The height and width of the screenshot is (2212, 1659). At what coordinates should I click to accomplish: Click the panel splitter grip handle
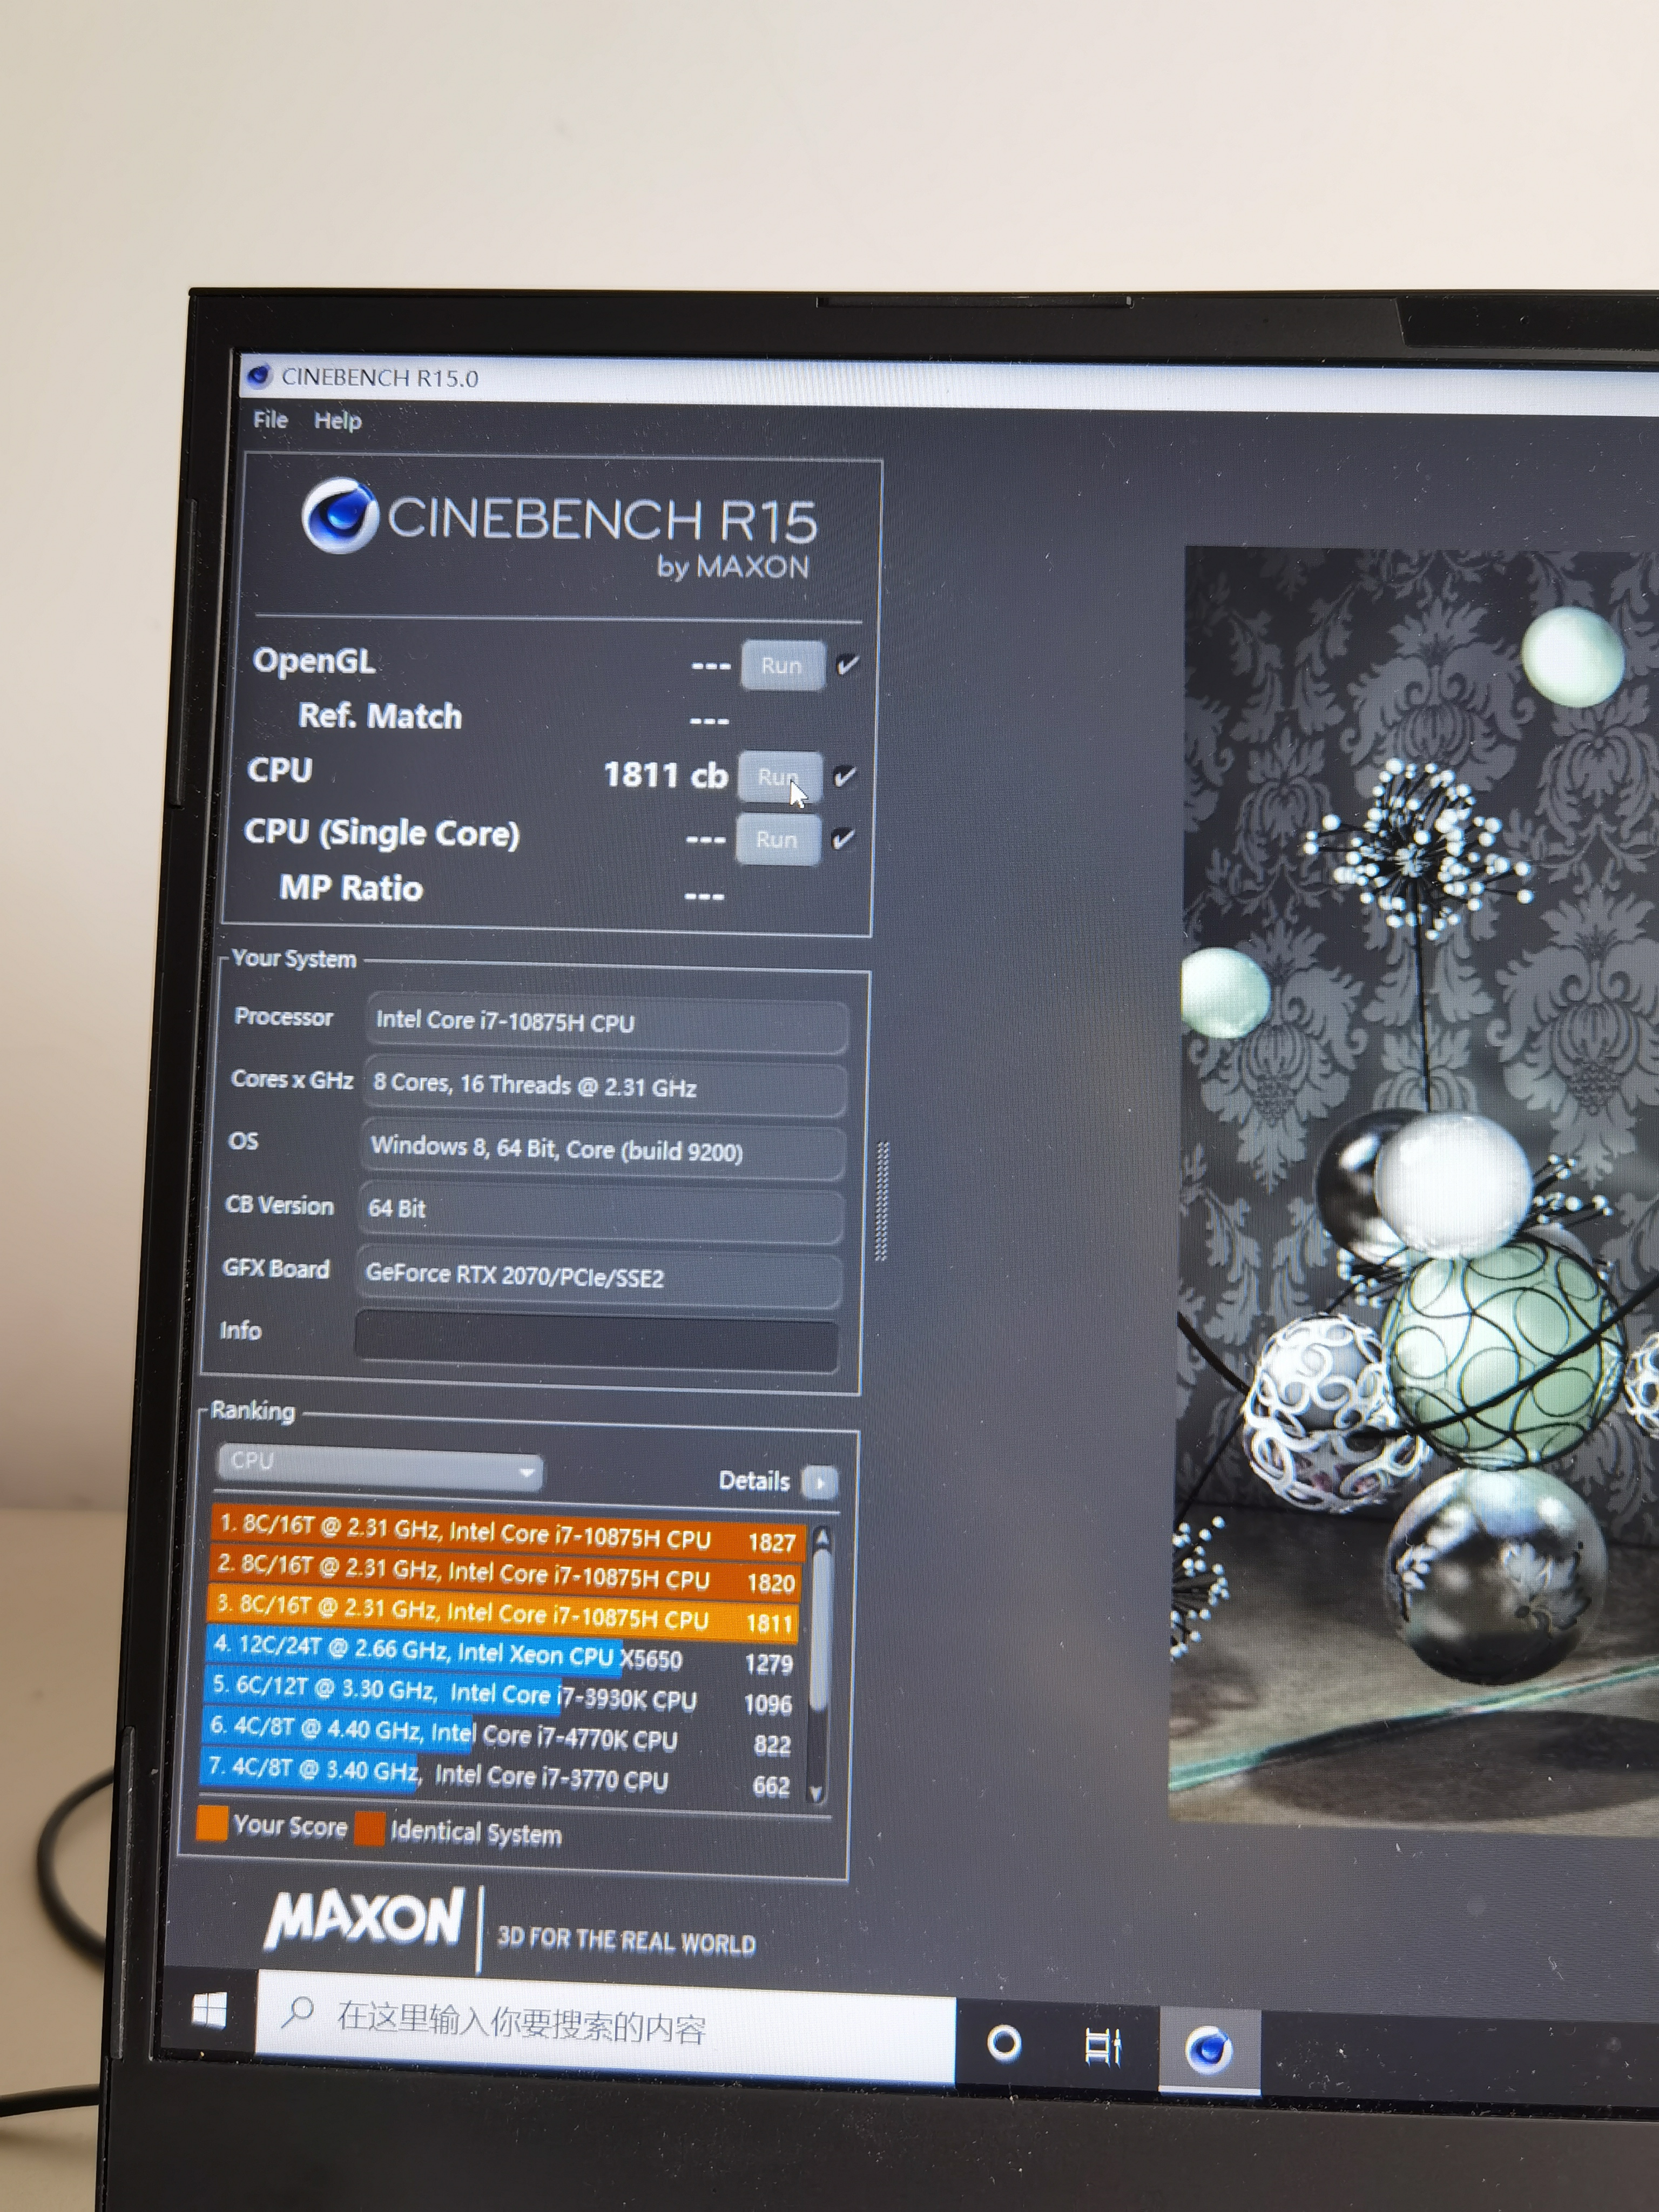click(881, 1201)
